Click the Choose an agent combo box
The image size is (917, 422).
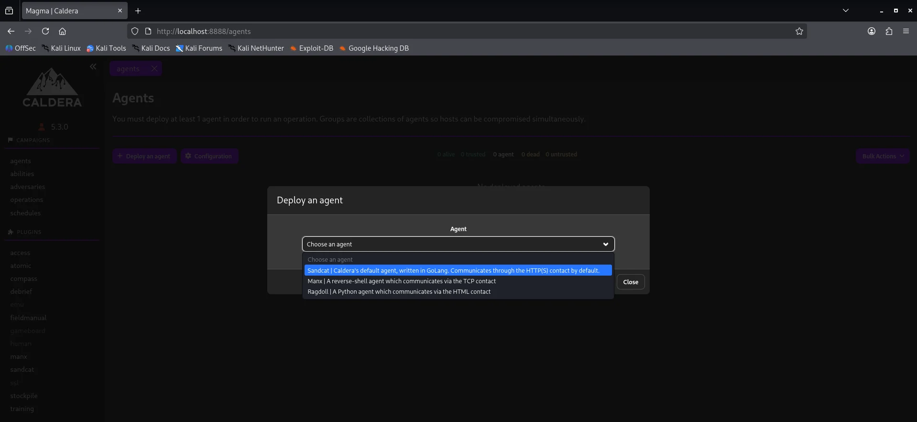coord(458,244)
